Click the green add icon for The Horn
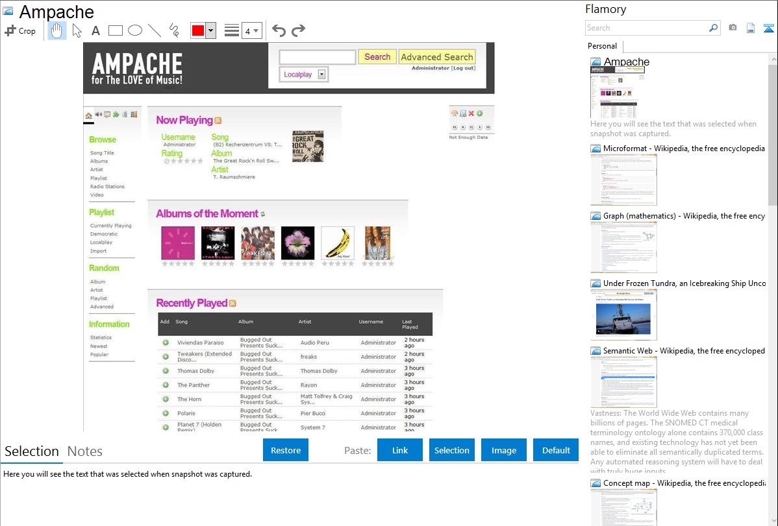Screen dimensions: 778x526 (x=165, y=399)
